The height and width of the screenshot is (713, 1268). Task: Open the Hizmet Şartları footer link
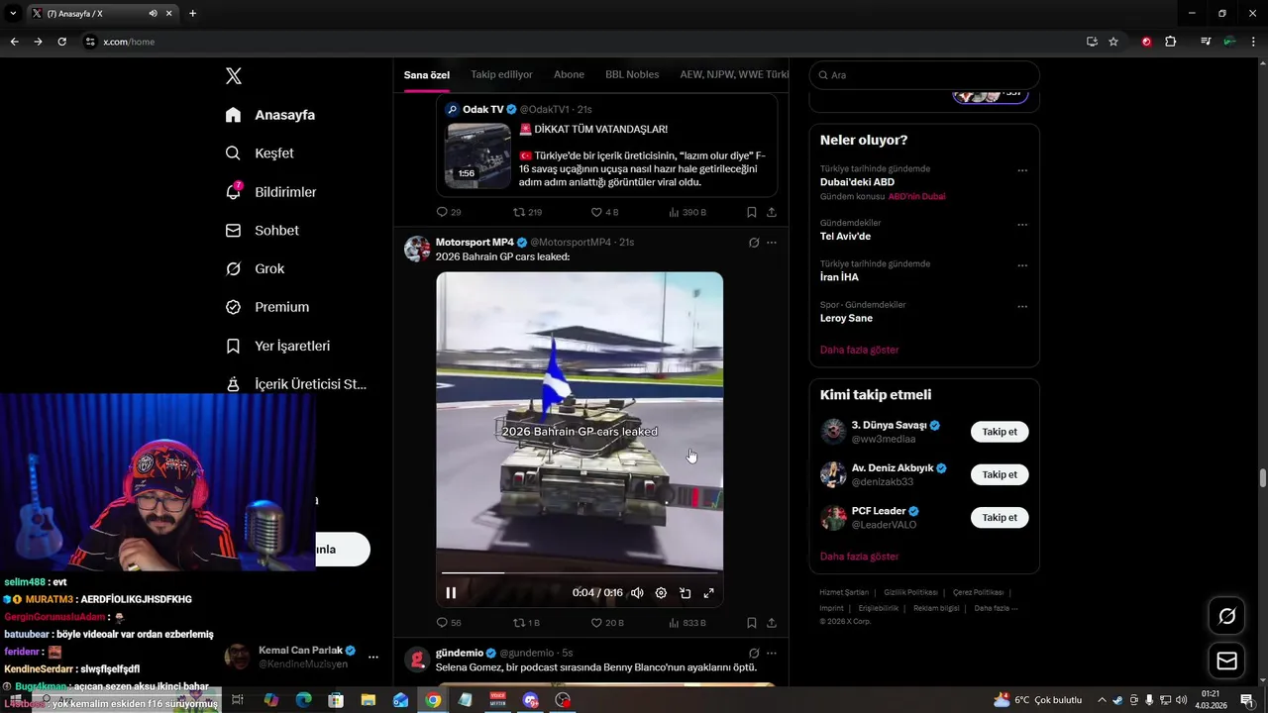click(844, 592)
